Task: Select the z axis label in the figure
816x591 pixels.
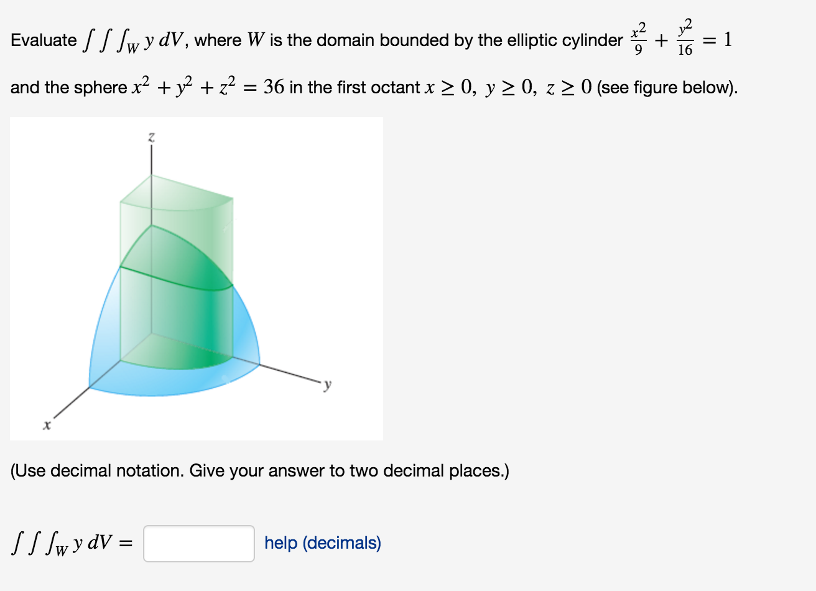Action: 151,137
